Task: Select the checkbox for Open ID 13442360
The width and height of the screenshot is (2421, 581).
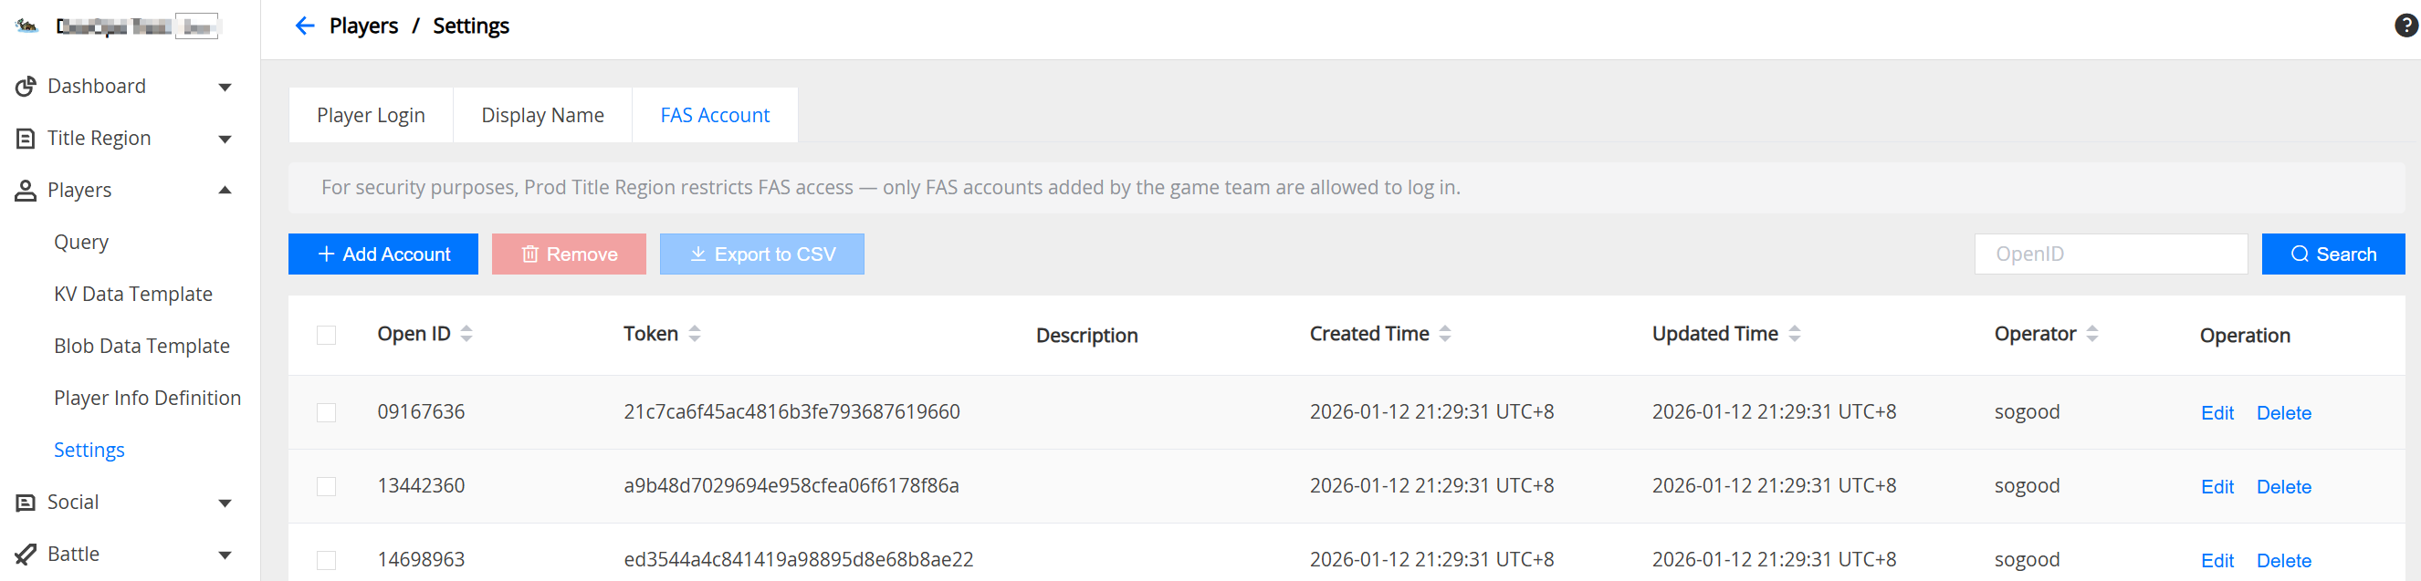Action: coord(326,486)
